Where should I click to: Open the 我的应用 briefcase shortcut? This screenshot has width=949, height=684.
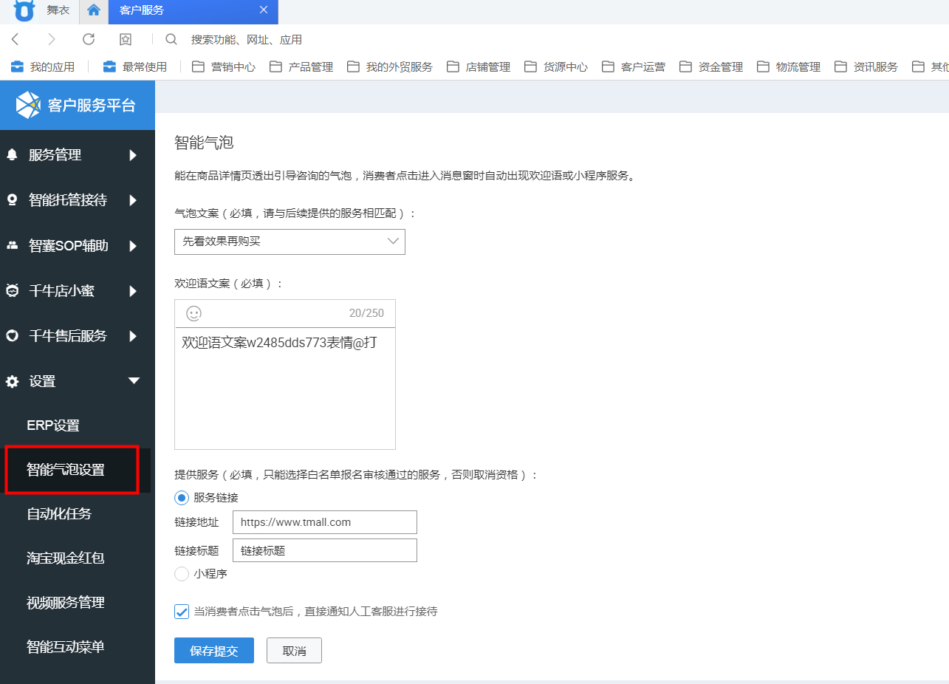point(43,66)
